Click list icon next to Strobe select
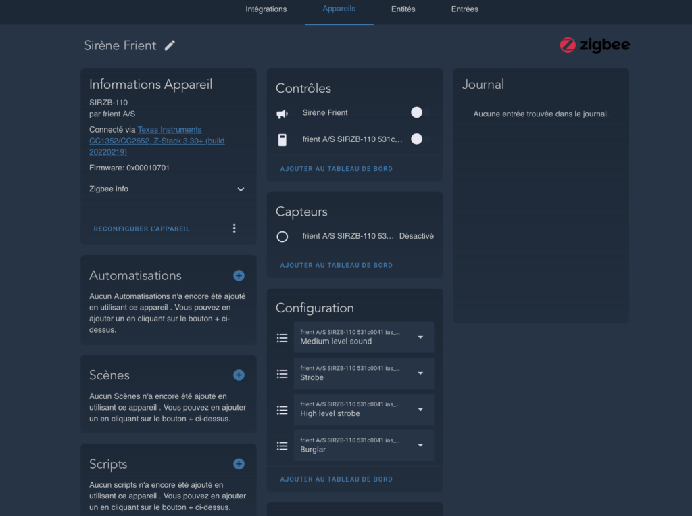The width and height of the screenshot is (692, 516). pos(282,374)
